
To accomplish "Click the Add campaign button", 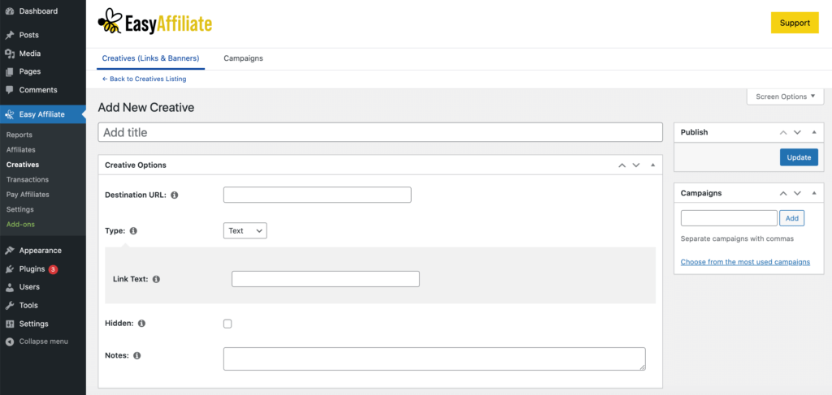I will [791, 218].
